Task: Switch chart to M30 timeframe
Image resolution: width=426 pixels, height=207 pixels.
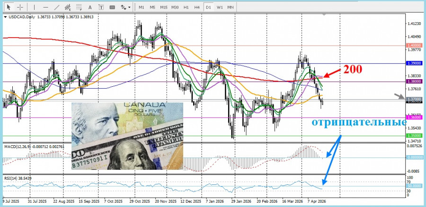Action: [175, 7]
